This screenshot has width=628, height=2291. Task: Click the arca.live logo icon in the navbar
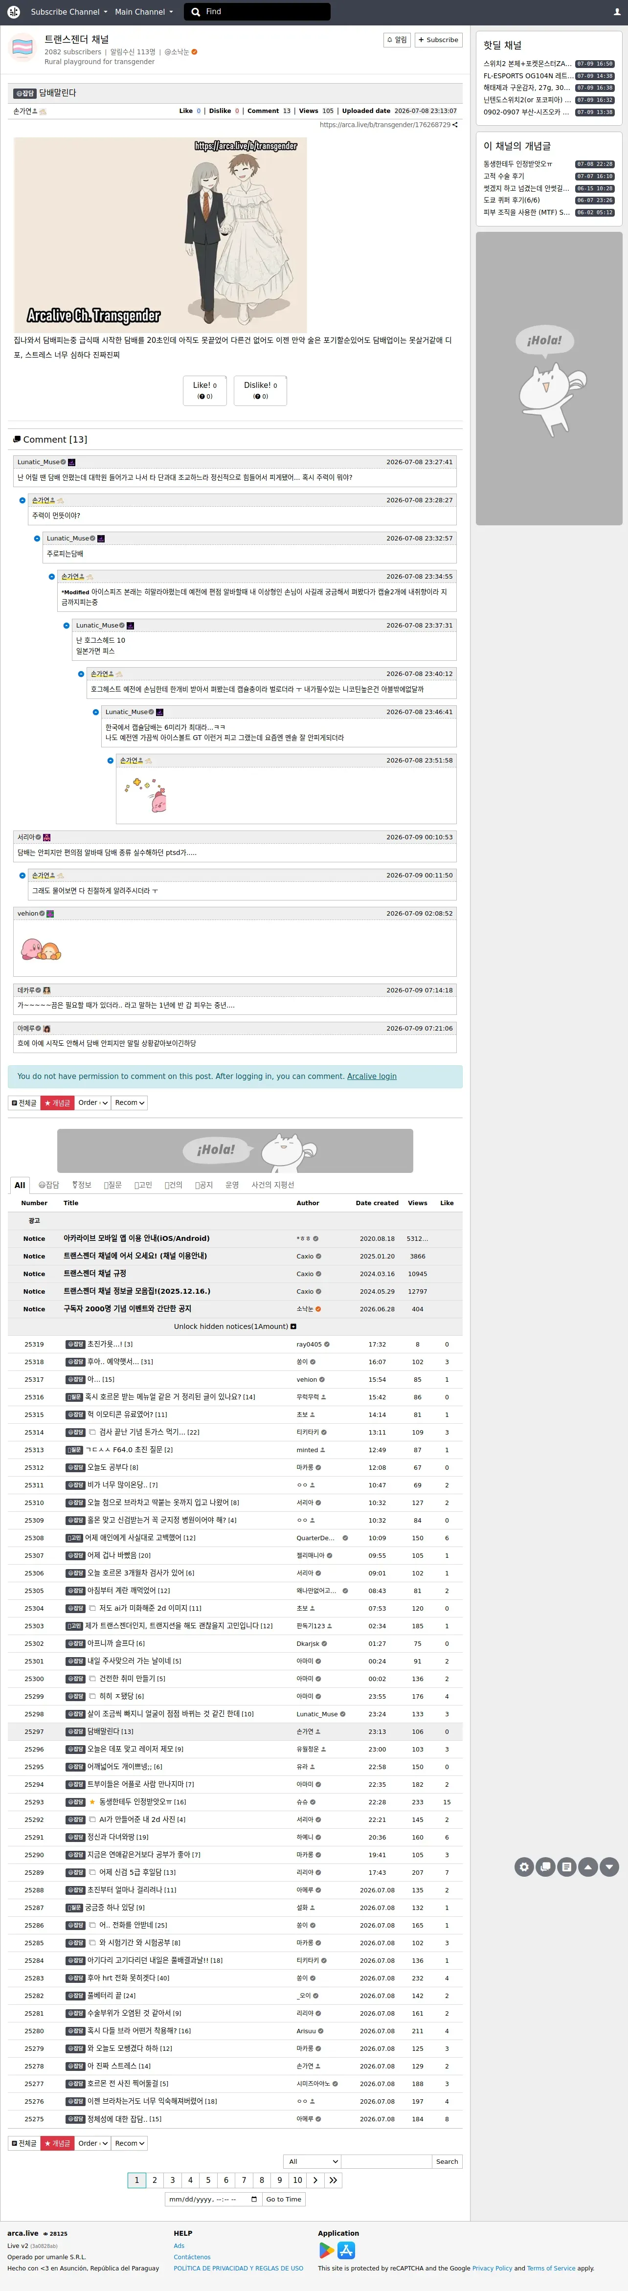13,12
